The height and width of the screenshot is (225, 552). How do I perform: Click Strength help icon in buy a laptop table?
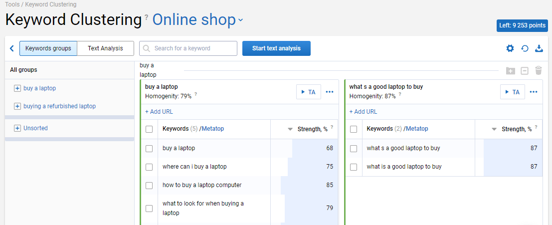point(332,127)
